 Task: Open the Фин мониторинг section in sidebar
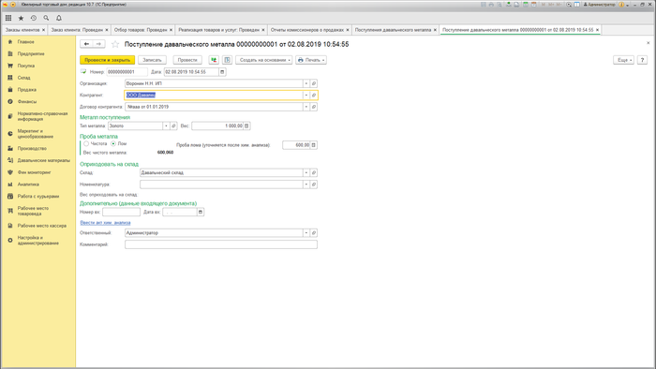click(34, 172)
